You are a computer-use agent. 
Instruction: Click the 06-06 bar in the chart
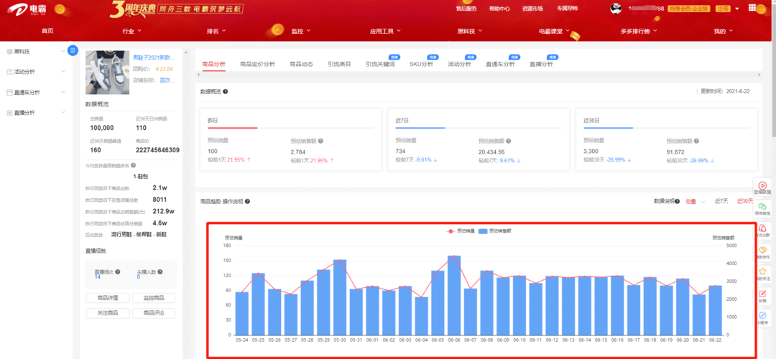pos(454,295)
